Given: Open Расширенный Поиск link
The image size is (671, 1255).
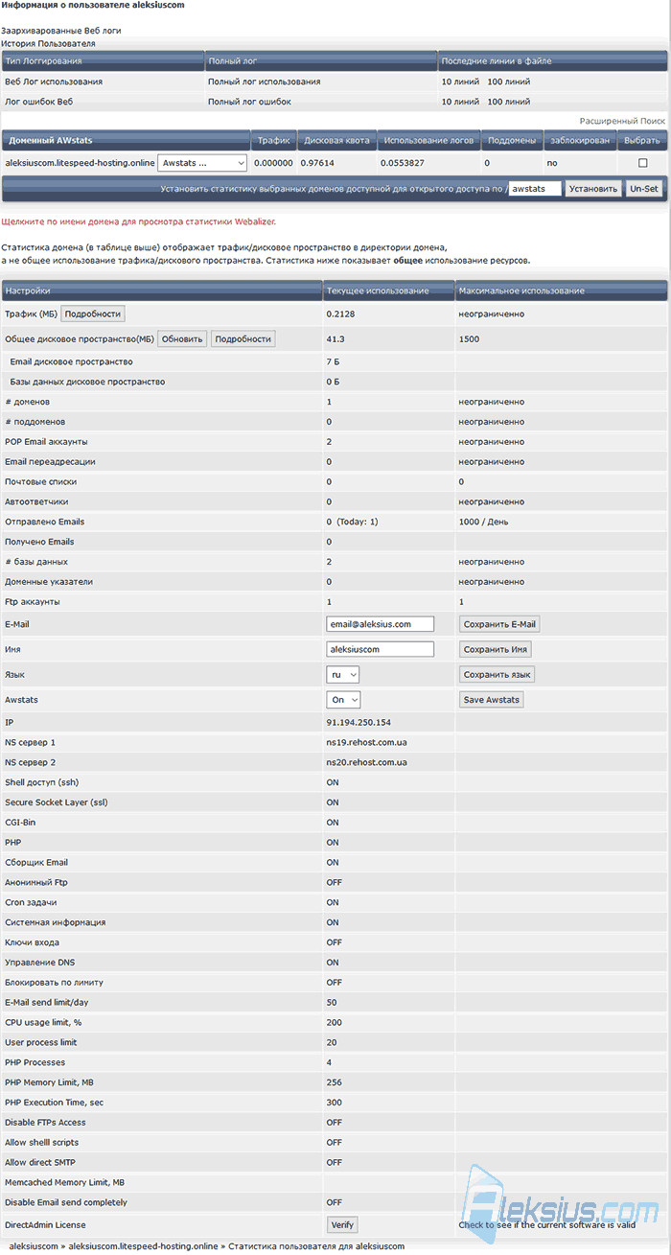Looking at the screenshot, I should click(622, 121).
